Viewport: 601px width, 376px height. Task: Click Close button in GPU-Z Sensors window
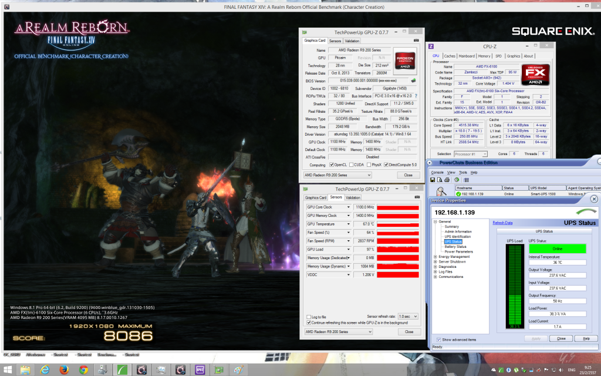coord(409,331)
